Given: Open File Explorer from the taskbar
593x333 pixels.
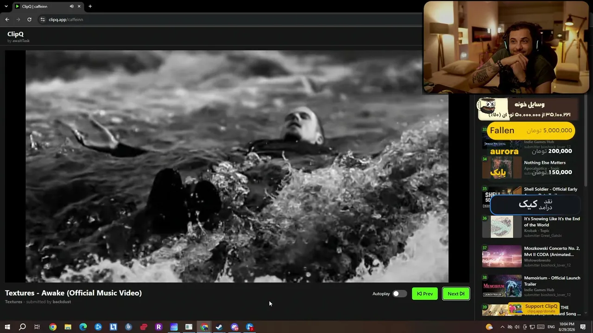Looking at the screenshot, I should pyautogui.click(x=68, y=327).
